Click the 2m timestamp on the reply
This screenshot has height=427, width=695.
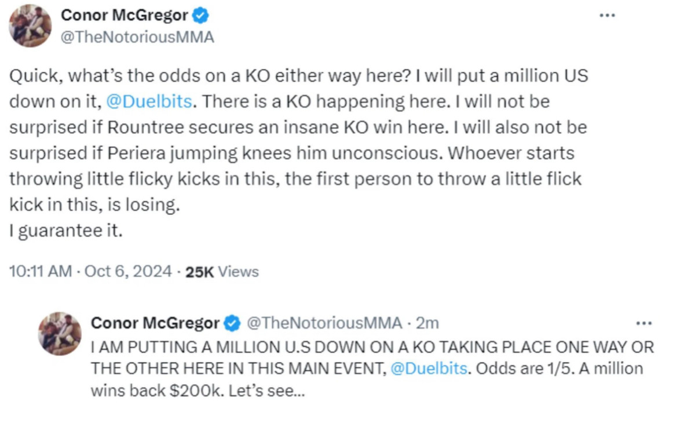[x=429, y=323]
